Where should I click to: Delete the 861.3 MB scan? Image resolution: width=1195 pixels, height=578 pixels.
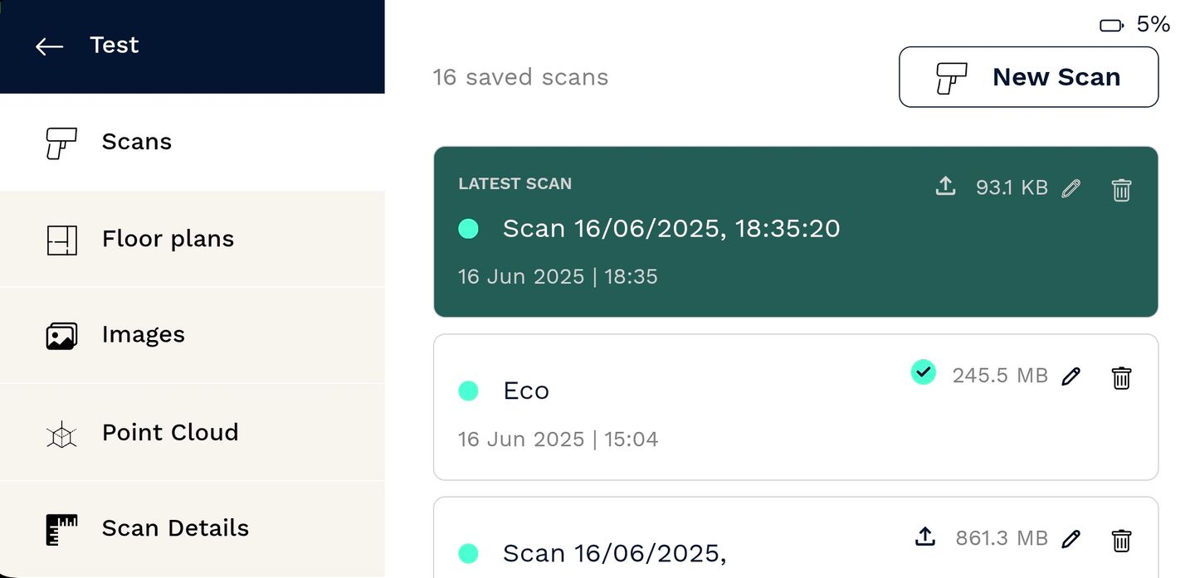click(1121, 541)
